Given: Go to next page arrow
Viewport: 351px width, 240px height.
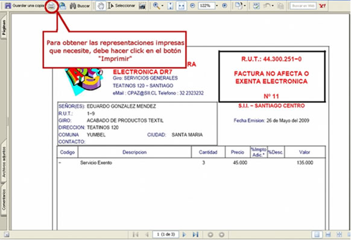Looking at the screenshot, I should pos(184,235).
